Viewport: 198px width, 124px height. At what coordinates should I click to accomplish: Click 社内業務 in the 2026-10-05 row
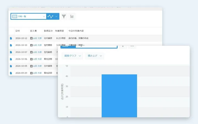(x=48, y=66)
